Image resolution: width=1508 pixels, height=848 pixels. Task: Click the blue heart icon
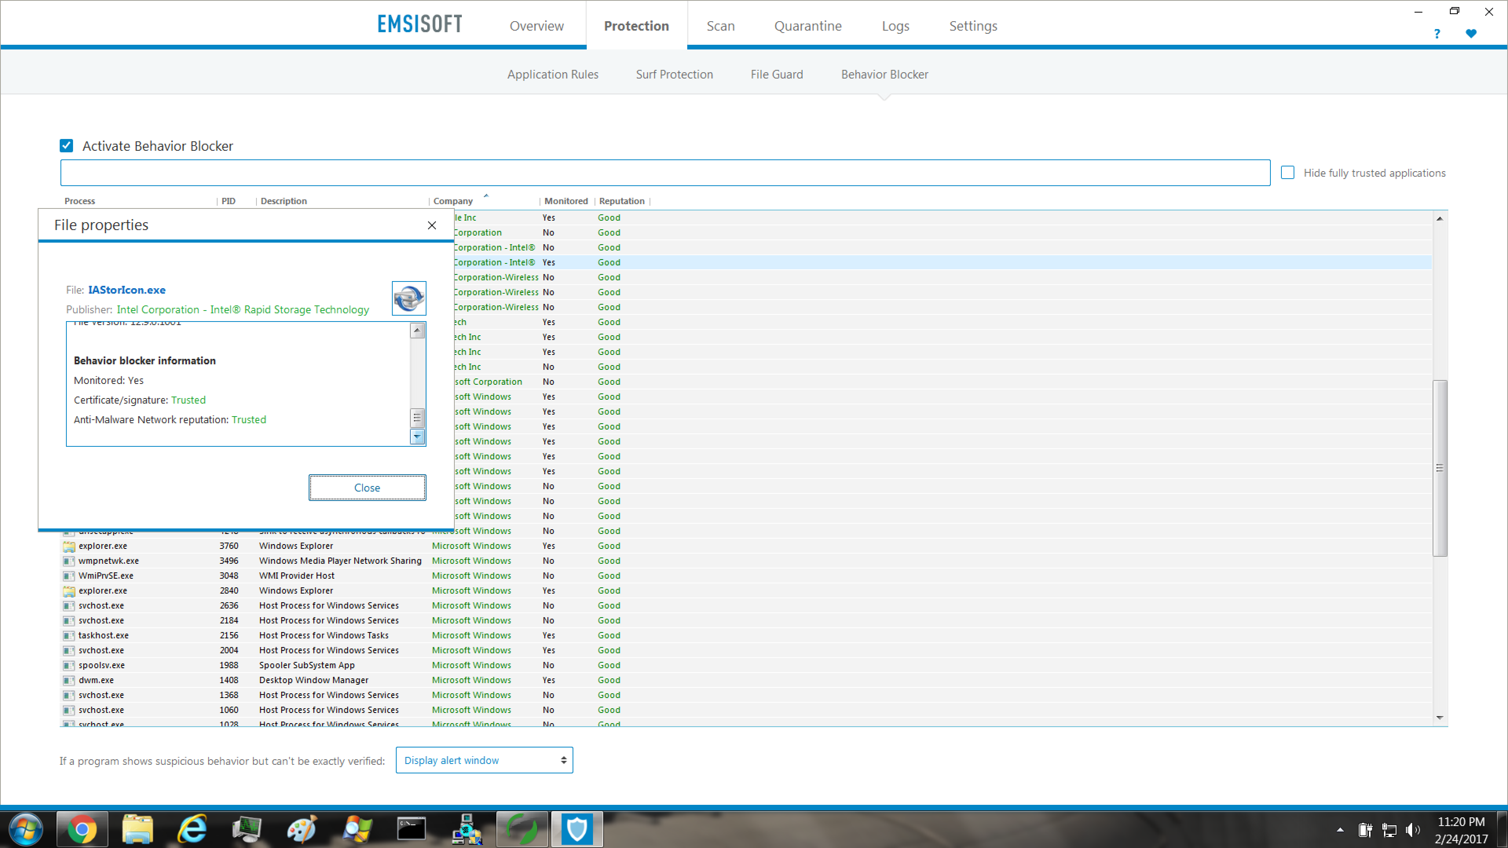pos(1471,34)
